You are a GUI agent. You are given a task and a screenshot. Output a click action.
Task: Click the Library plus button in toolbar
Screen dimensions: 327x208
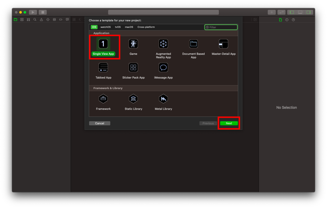point(272,12)
